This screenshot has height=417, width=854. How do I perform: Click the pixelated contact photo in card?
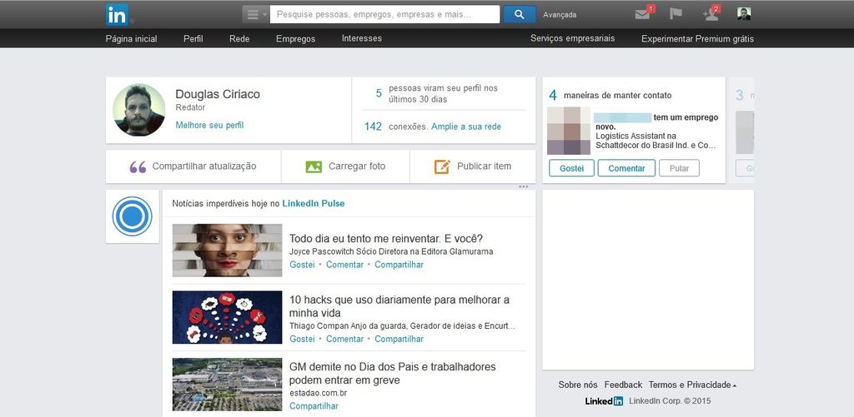pyautogui.click(x=569, y=131)
